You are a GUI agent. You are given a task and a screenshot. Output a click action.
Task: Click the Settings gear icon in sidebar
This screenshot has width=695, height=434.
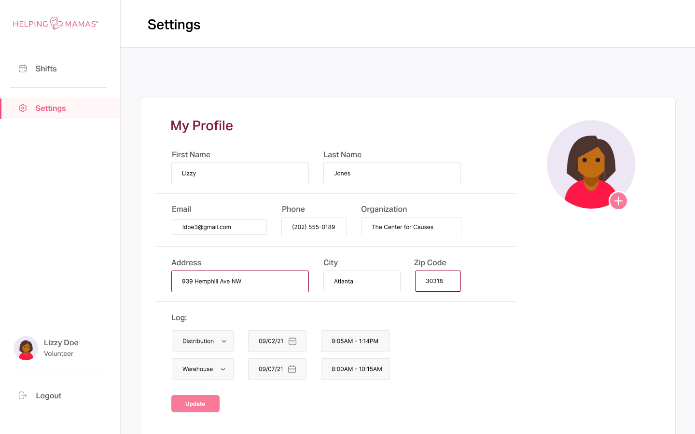[23, 108]
